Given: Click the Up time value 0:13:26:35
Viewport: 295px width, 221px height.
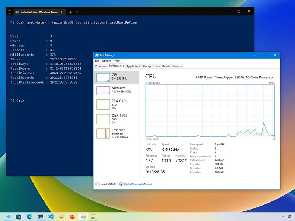Looking at the screenshot, I should click(155, 172).
